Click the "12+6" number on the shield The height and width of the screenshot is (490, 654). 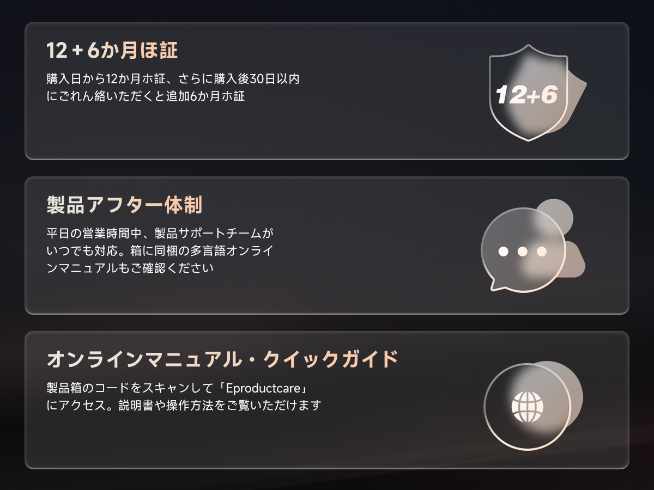[526, 95]
